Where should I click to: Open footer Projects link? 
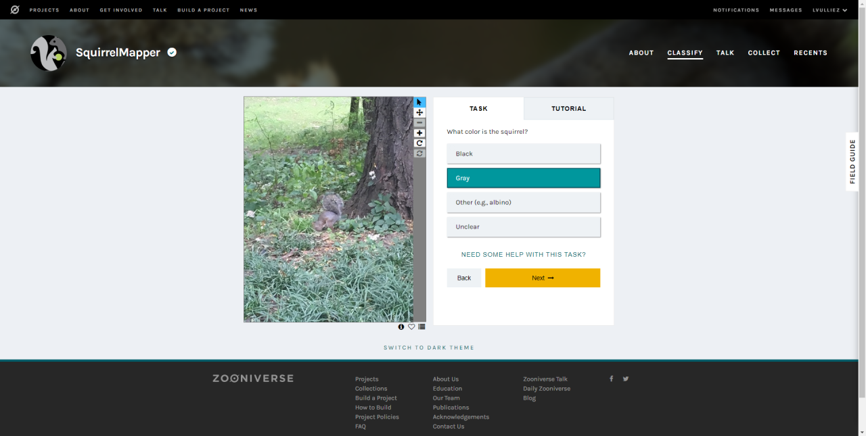click(367, 379)
